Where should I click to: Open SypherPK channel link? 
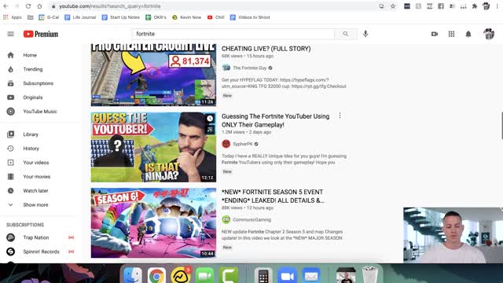click(243, 144)
